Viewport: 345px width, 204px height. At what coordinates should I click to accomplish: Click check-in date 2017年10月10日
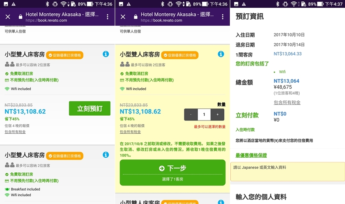pos(289,35)
